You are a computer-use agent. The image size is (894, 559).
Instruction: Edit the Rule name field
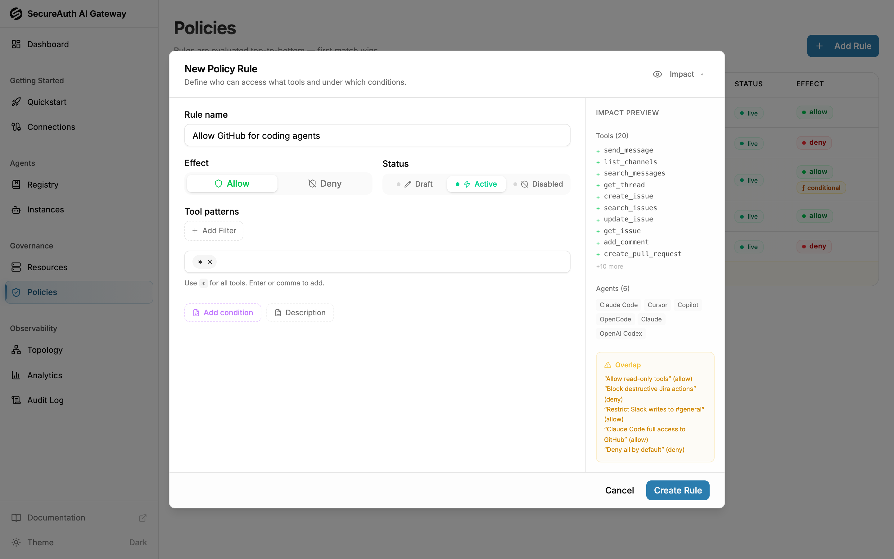(377, 136)
